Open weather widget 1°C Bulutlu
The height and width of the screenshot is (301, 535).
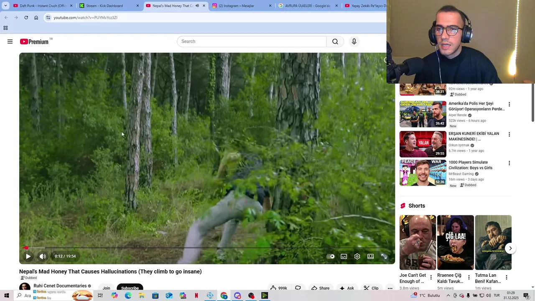click(425, 296)
